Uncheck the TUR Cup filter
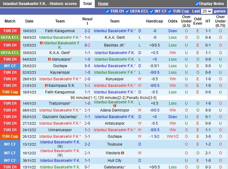This screenshot has width=228, height=169. [170, 11]
